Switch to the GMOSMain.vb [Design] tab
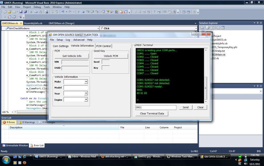The height and width of the screenshot is (166, 264). point(62,23)
